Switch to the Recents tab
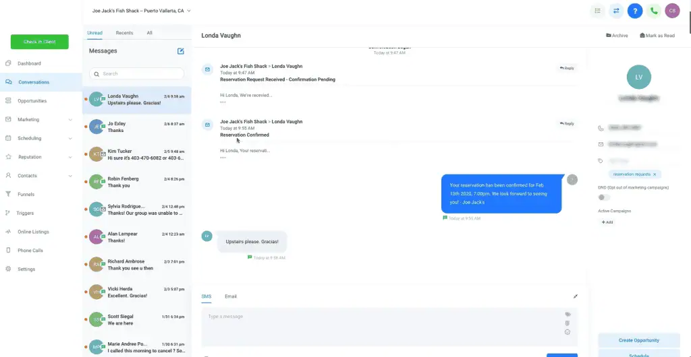The width and height of the screenshot is (691, 357). (124, 33)
